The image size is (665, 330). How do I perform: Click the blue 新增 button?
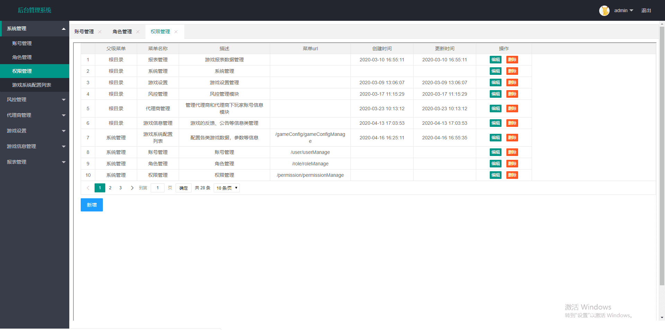(92, 205)
